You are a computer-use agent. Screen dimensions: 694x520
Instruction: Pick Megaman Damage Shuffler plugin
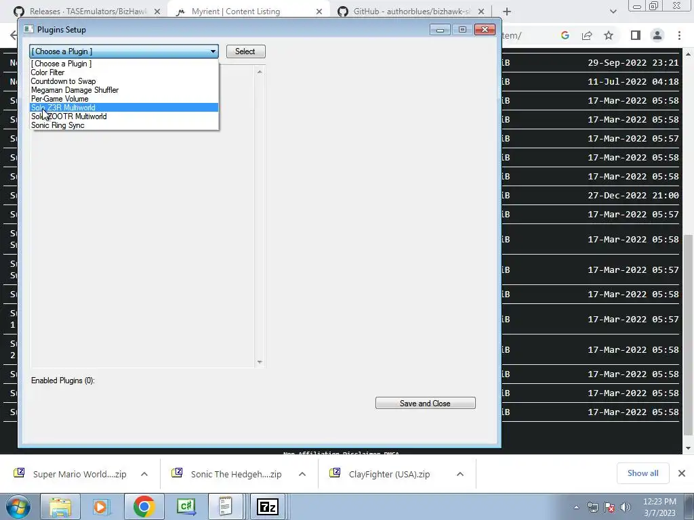point(124,90)
